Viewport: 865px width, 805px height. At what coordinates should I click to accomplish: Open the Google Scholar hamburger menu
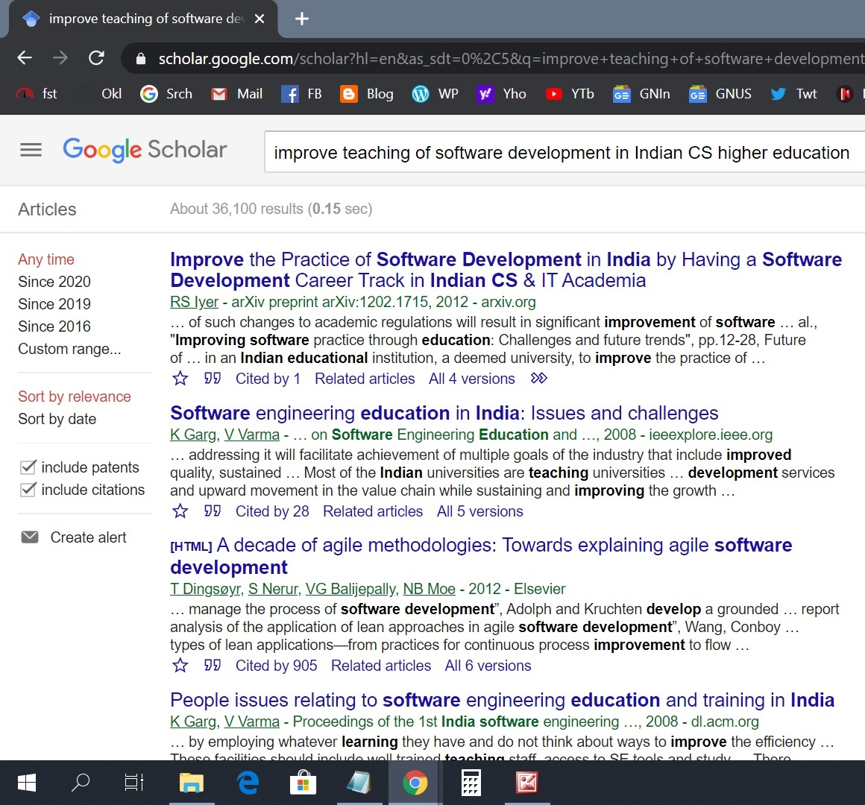click(31, 150)
